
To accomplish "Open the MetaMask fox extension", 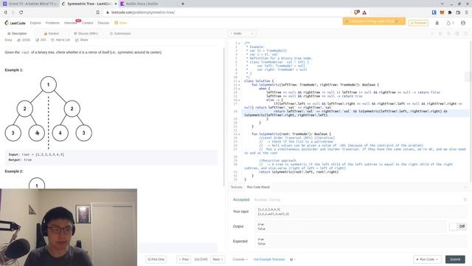I will pyautogui.click(x=442, y=13).
